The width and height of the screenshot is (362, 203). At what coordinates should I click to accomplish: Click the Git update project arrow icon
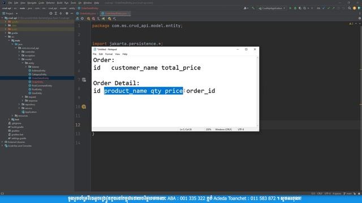coord(324,8)
